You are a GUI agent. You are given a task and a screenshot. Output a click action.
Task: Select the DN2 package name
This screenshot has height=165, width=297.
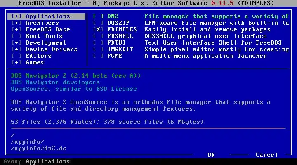113,16
